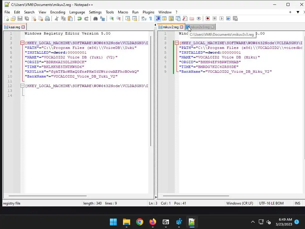Collapse fold marker on line 12 in kaai.reg

[x=22, y=86]
